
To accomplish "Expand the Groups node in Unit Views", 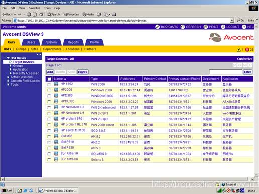I will click(x=11, y=66).
